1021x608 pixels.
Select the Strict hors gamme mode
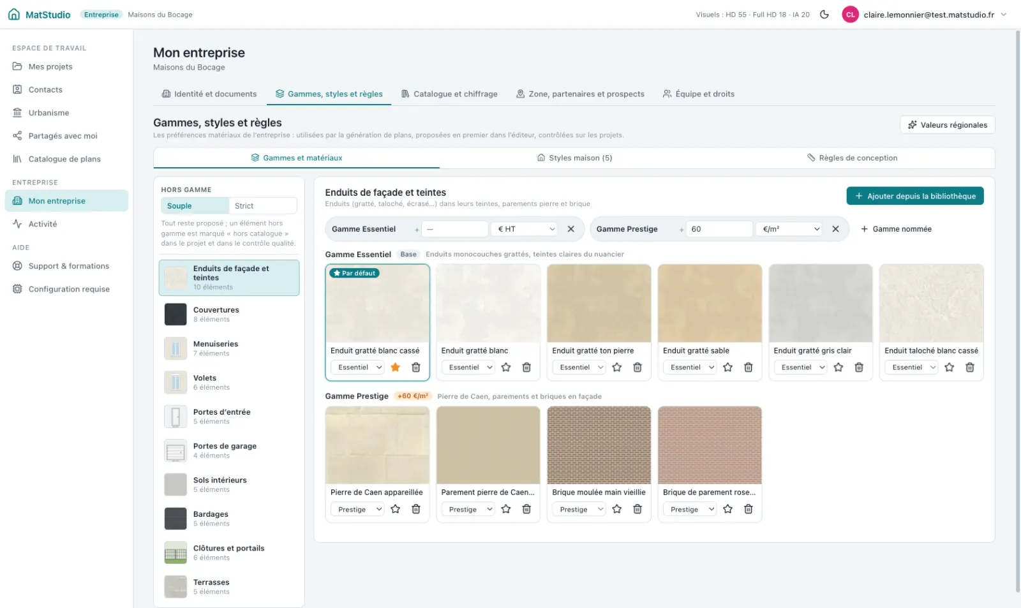262,206
